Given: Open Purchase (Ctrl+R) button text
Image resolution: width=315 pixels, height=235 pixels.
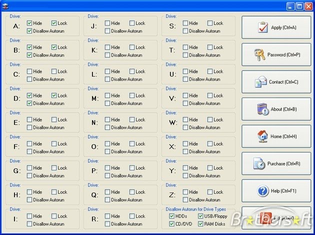Looking at the screenshot, I should (x=283, y=163).
